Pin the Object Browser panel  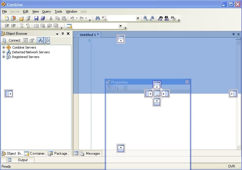tap(63, 34)
